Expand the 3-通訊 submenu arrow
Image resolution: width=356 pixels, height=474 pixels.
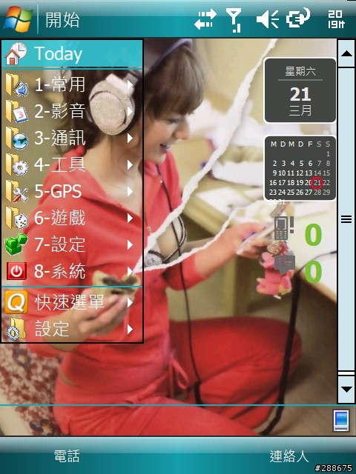131,138
